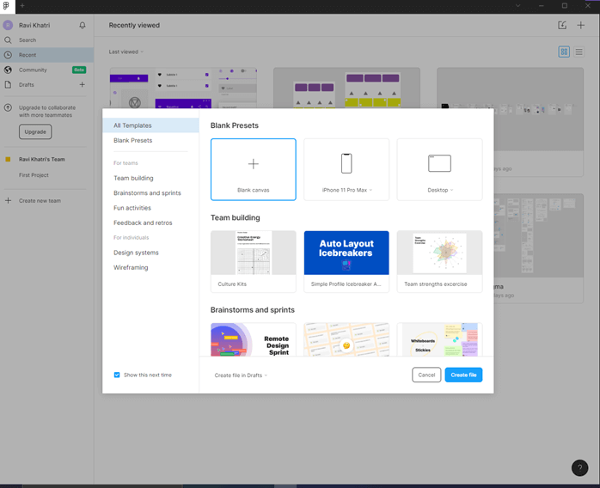The height and width of the screenshot is (488, 600).
Task: Click the Recent clock icon
Action: (8, 55)
